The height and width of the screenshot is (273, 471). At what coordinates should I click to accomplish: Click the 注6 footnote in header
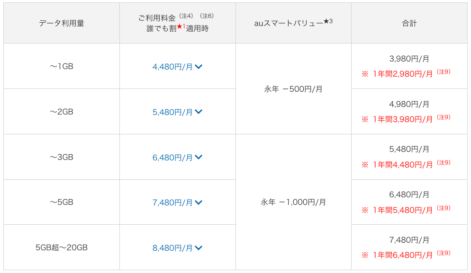[207, 16]
